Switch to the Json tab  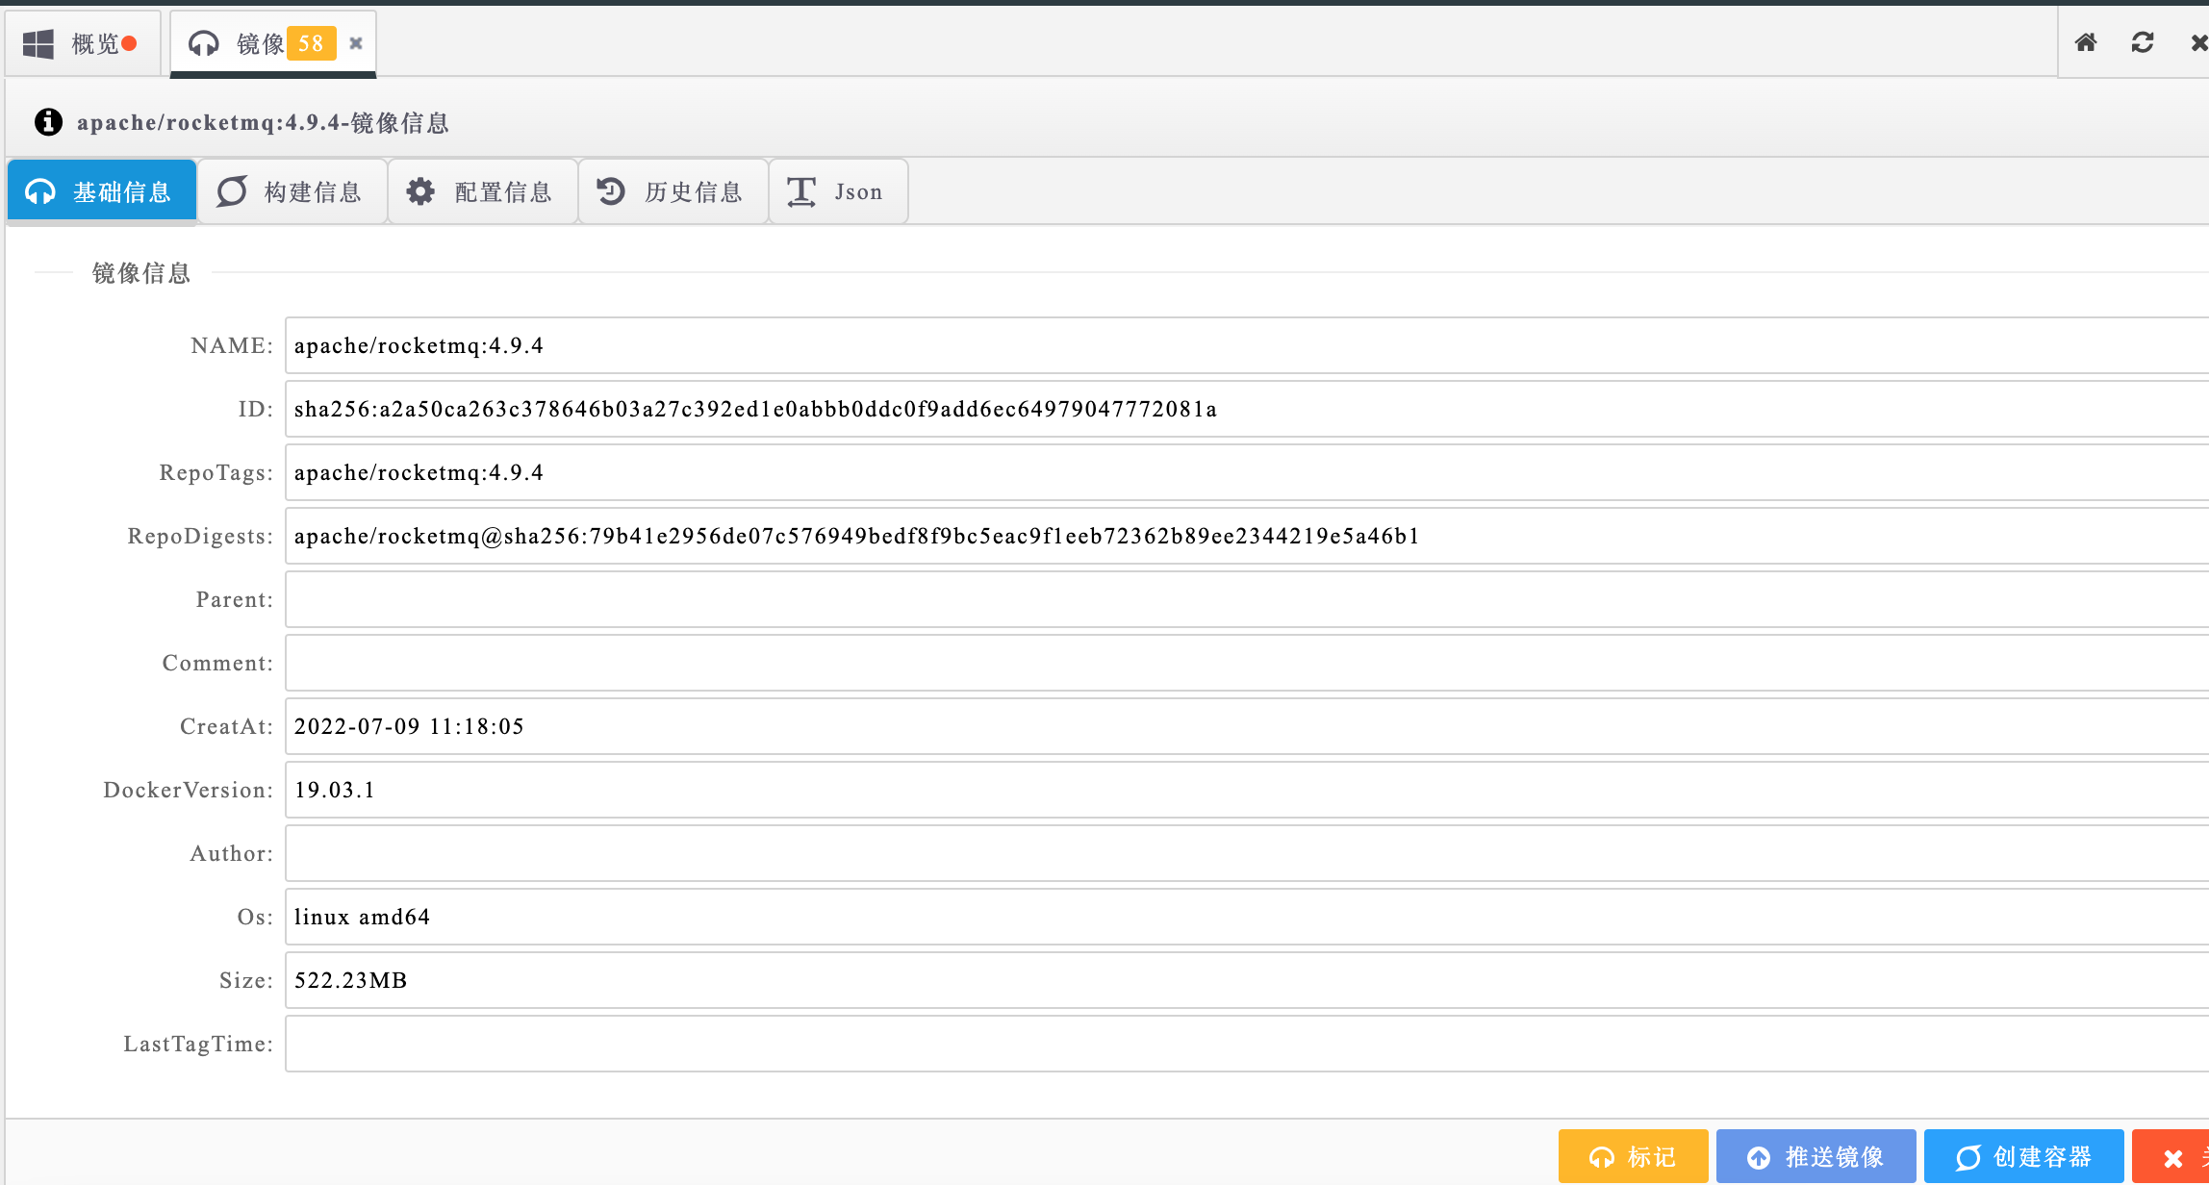(838, 191)
